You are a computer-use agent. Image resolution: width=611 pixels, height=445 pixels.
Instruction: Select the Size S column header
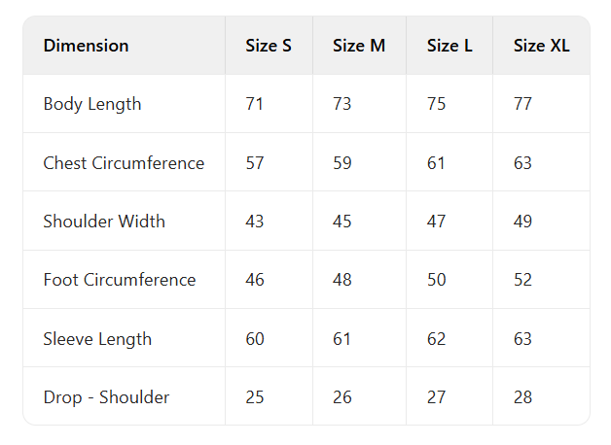[x=269, y=46]
